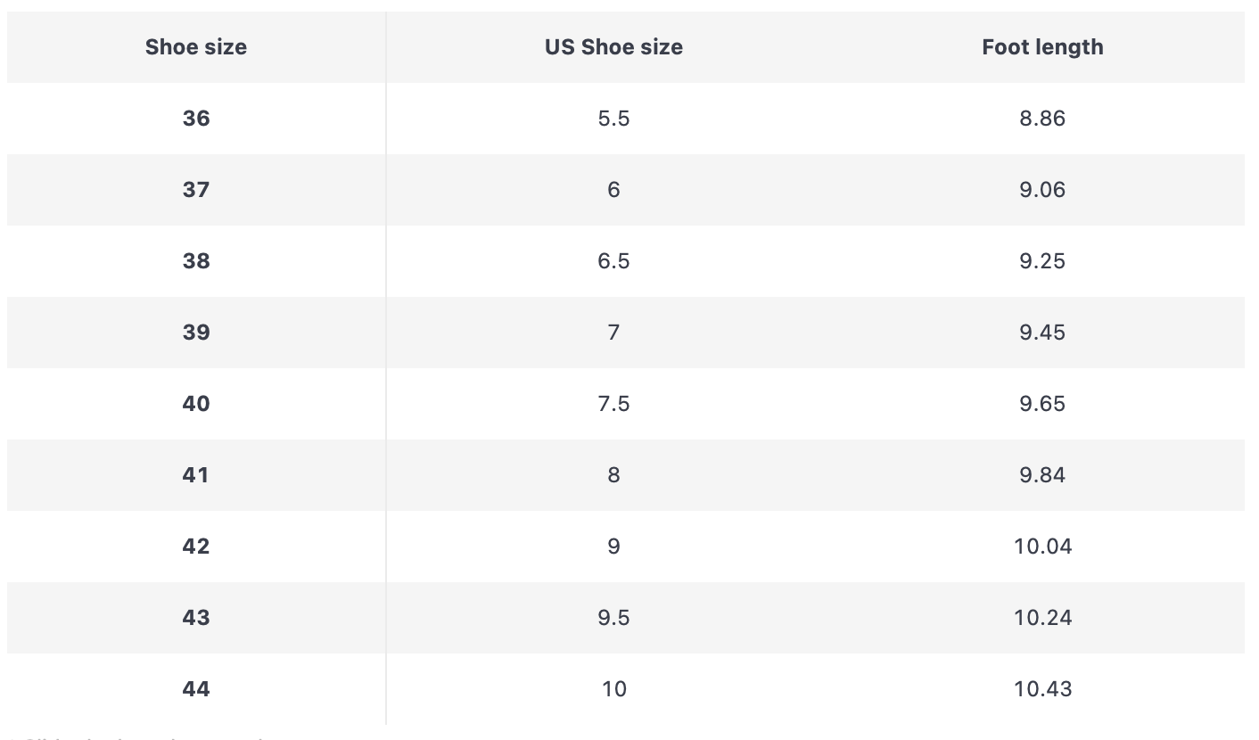Screen dimensions: 1259x740
Task: Select the shoe size 39 cell
Action: pyautogui.click(x=196, y=333)
